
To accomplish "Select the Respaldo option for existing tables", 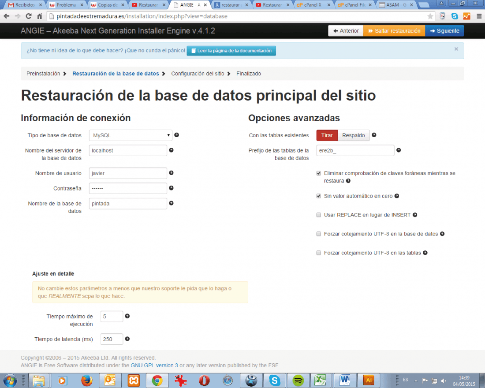I will [354, 135].
